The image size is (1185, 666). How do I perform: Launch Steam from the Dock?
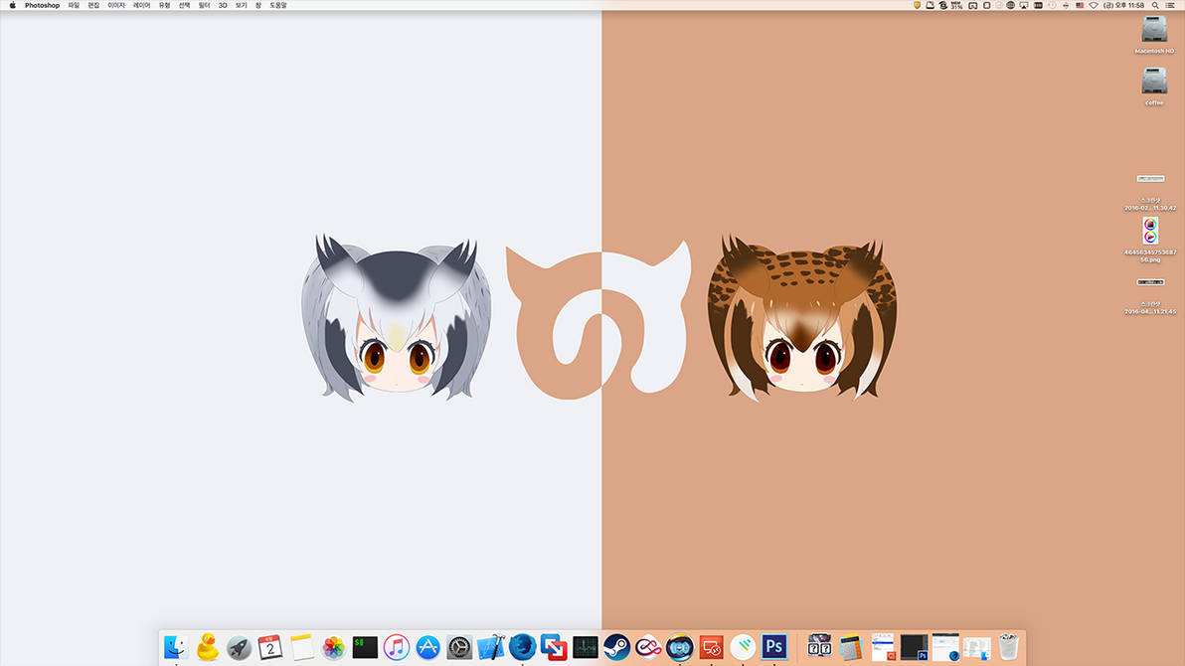point(616,647)
